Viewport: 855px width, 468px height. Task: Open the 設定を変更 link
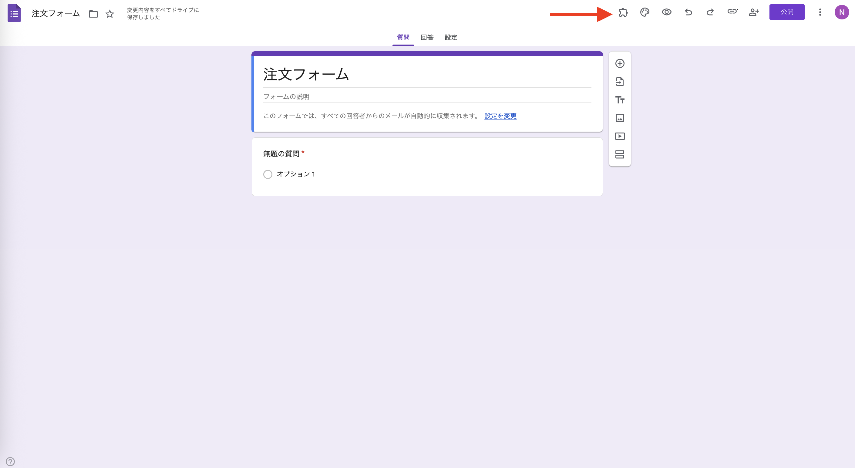[x=499, y=116]
